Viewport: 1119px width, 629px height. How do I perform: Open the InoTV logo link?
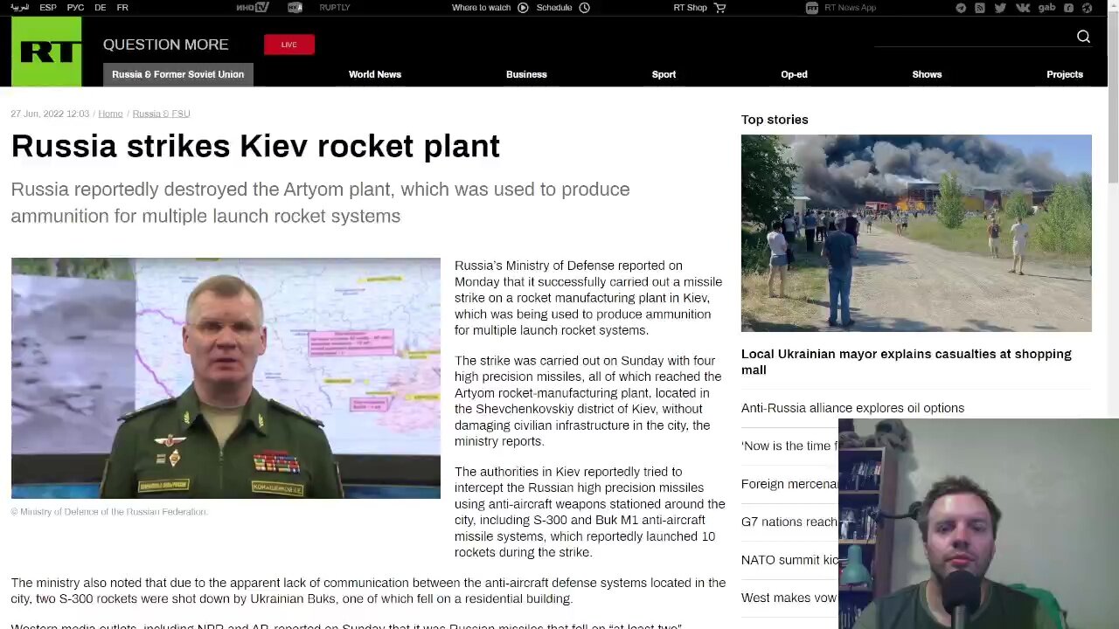(253, 7)
